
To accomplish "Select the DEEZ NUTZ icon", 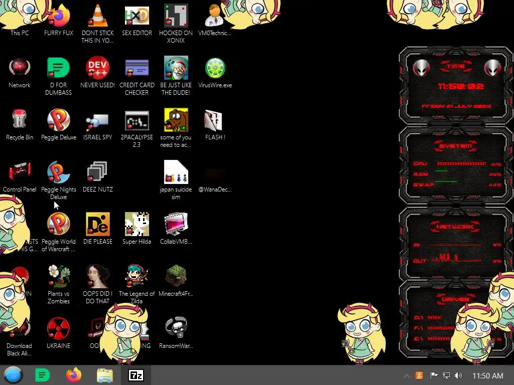I will (x=98, y=176).
